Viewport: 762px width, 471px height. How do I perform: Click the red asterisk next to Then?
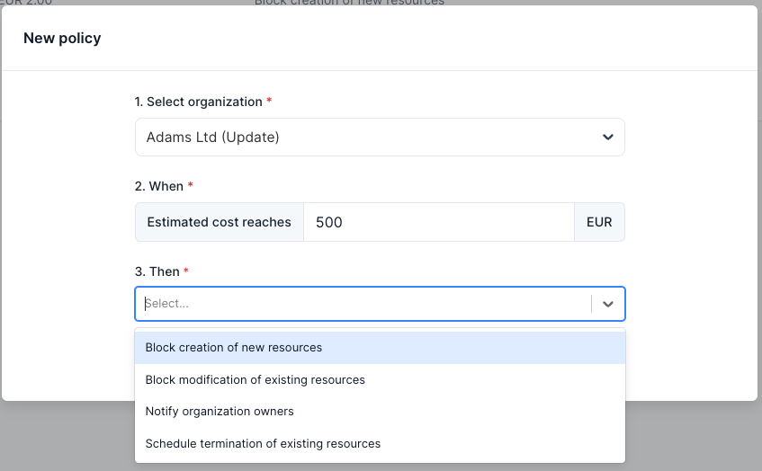pyautogui.click(x=186, y=271)
